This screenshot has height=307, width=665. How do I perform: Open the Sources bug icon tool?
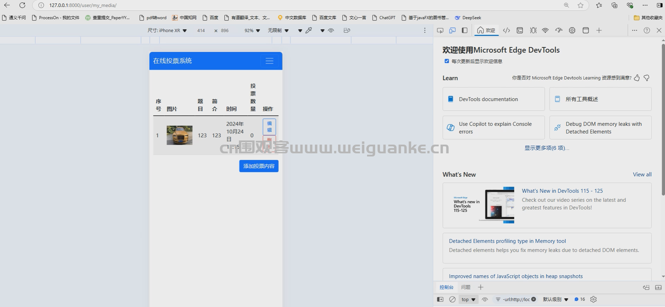point(533,30)
